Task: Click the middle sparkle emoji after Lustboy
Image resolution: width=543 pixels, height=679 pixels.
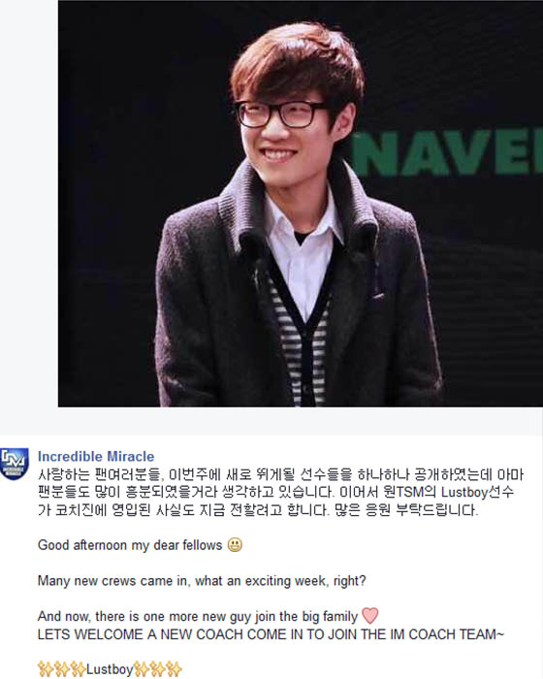Action: [x=157, y=669]
